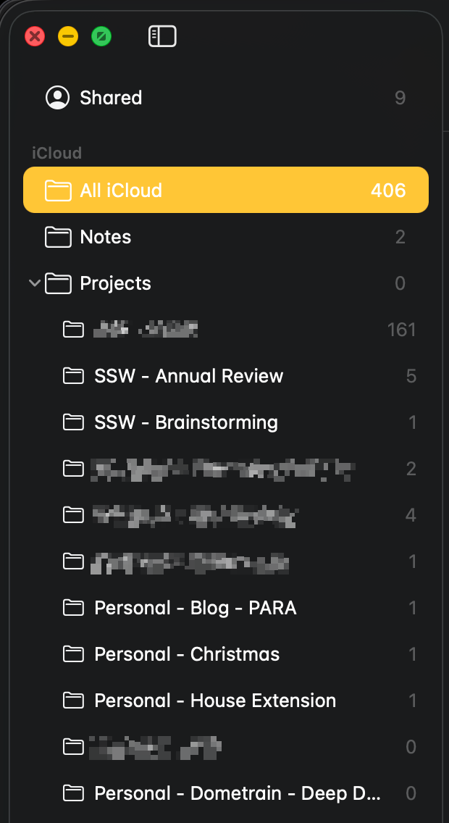Open the Personal - Dometrain - Deep D... folder

pyautogui.click(x=238, y=793)
